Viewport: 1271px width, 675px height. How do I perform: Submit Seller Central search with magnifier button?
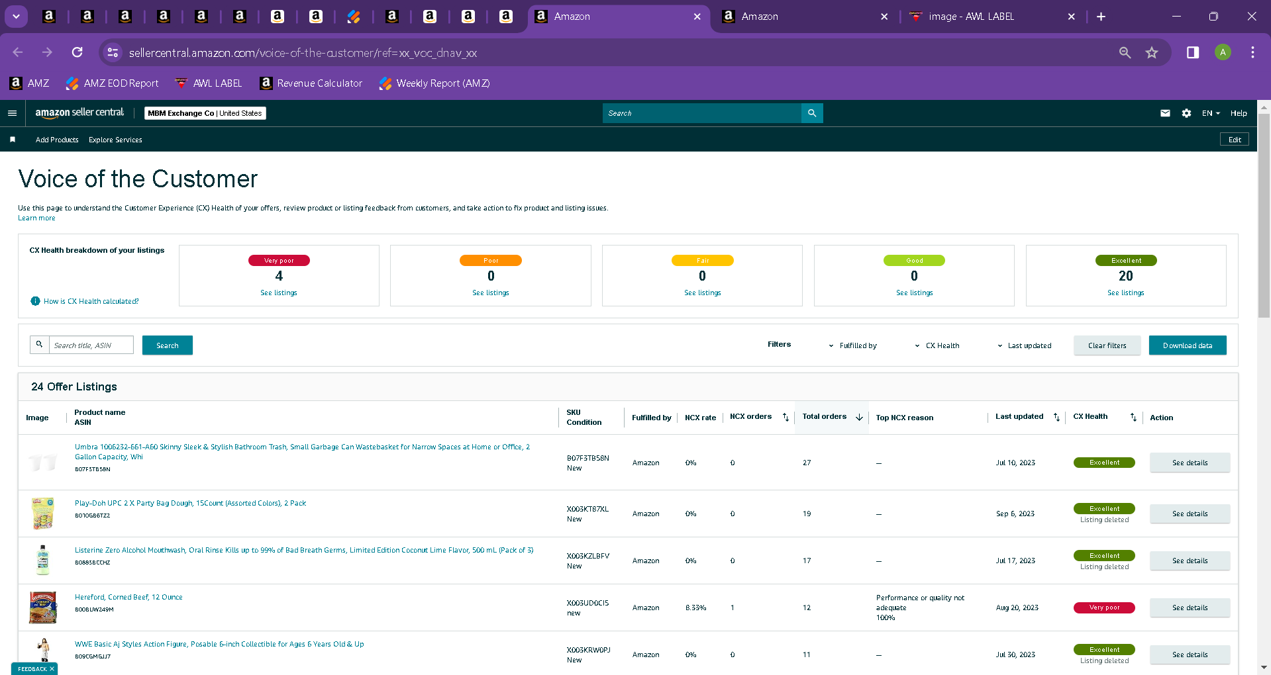click(x=812, y=113)
